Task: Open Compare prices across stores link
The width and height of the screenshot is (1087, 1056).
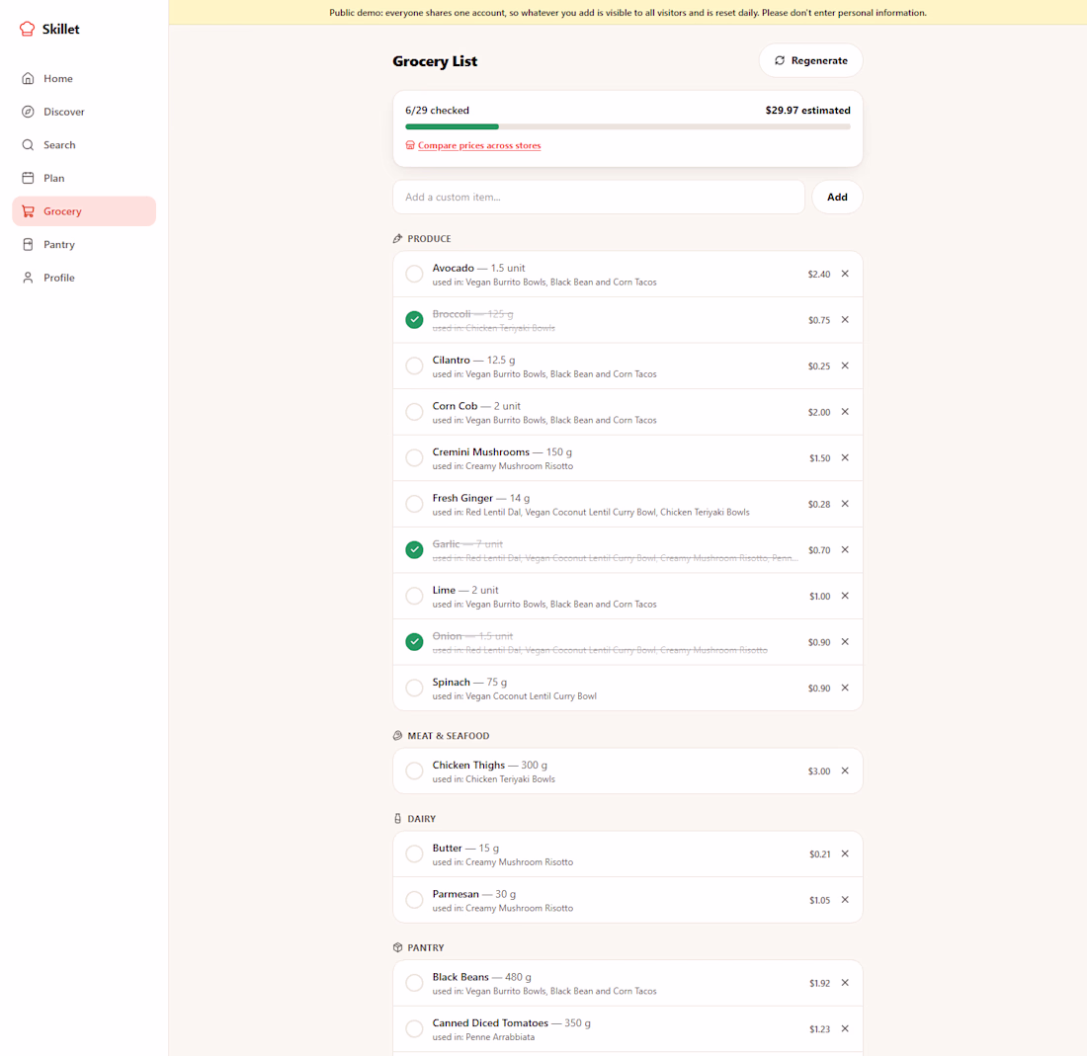Action: click(x=479, y=145)
